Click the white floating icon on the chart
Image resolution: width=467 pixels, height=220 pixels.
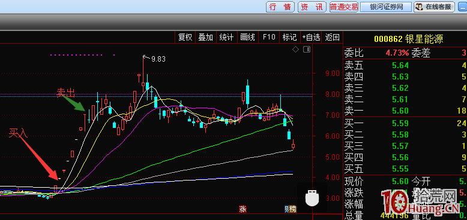click(x=312, y=198)
